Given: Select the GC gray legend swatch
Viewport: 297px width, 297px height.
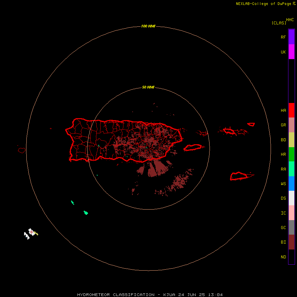Looking at the screenshot, I should 291,227.
